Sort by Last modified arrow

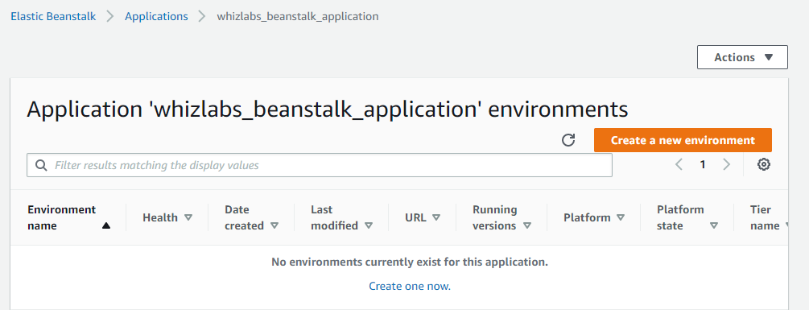(x=369, y=225)
